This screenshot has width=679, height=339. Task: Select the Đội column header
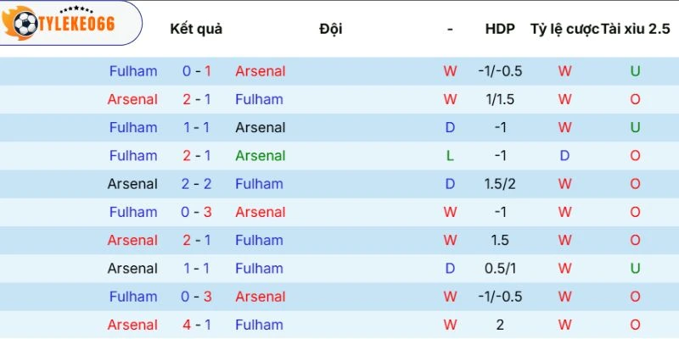[x=331, y=29]
